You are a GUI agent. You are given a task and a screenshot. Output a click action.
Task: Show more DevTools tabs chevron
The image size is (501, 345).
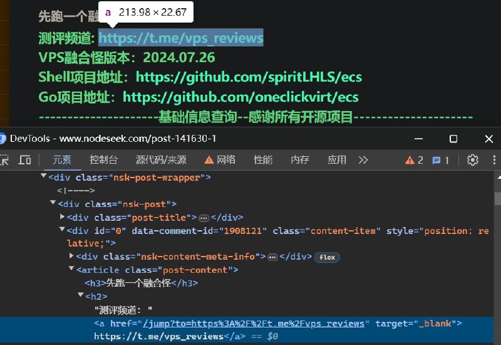pos(363,160)
